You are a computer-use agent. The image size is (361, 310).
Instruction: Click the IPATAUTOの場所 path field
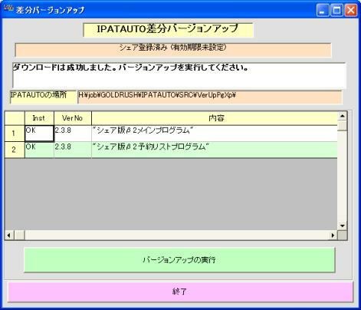coord(209,97)
